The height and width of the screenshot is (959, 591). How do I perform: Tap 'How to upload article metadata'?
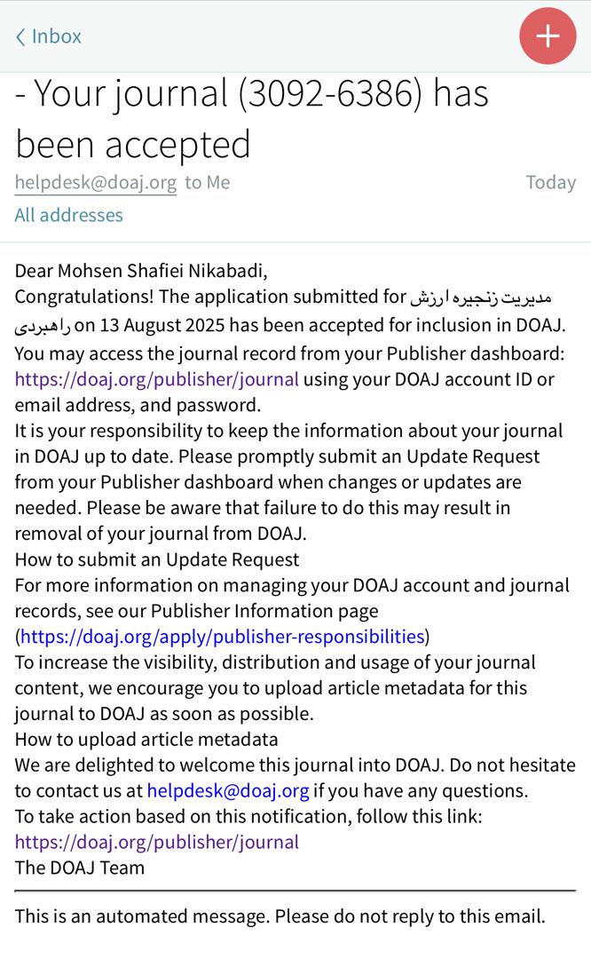(x=146, y=739)
